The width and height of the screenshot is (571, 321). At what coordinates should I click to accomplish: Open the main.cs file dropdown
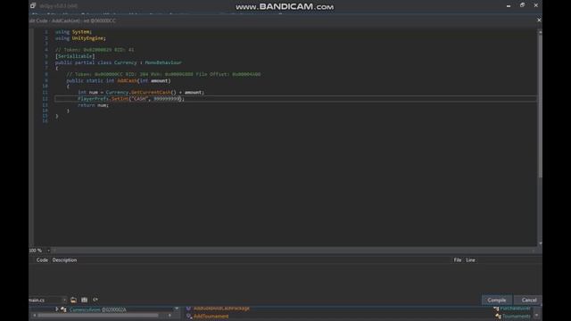(x=64, y=300)
